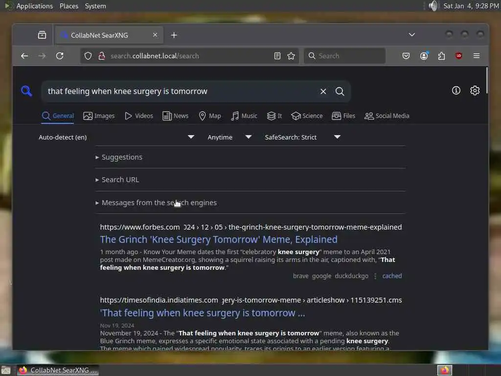
Task: Click the 'google' engine label
Action: point(321,276)
